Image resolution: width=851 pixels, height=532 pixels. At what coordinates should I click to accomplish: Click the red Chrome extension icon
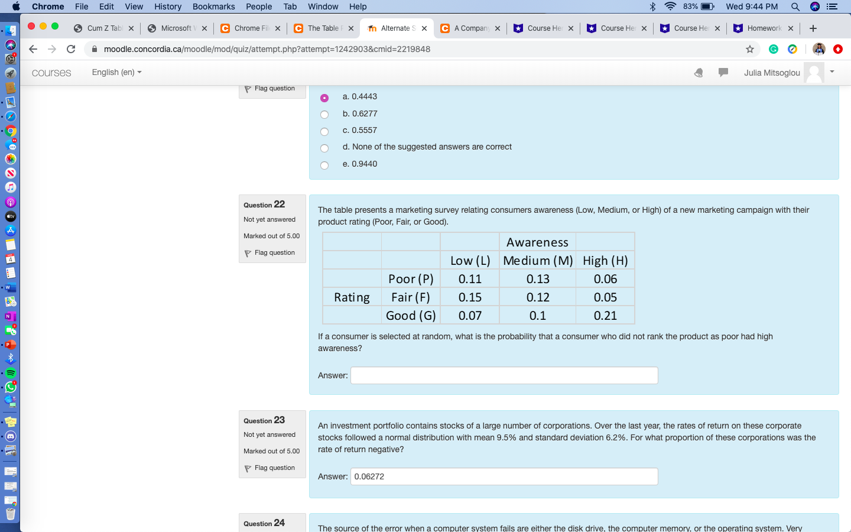coord(838,49)
